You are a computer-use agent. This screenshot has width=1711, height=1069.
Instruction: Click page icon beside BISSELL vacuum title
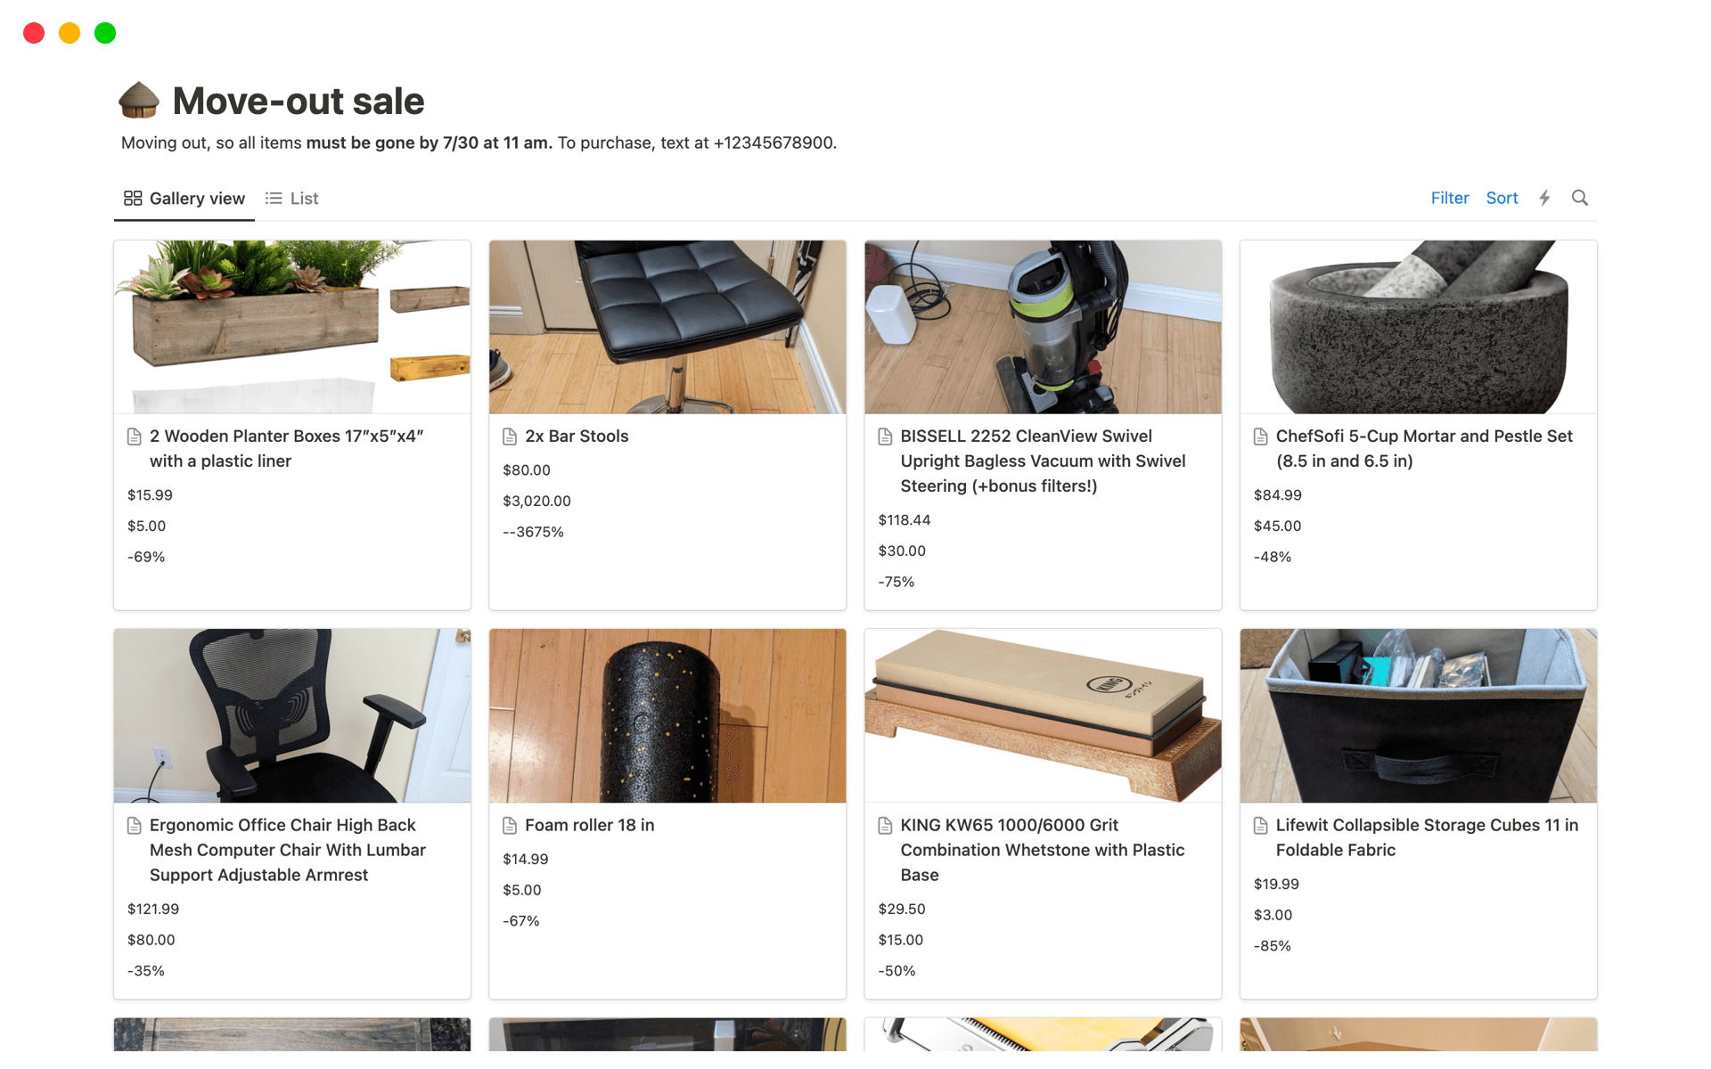pyautogui.click(x=885, y=437)
